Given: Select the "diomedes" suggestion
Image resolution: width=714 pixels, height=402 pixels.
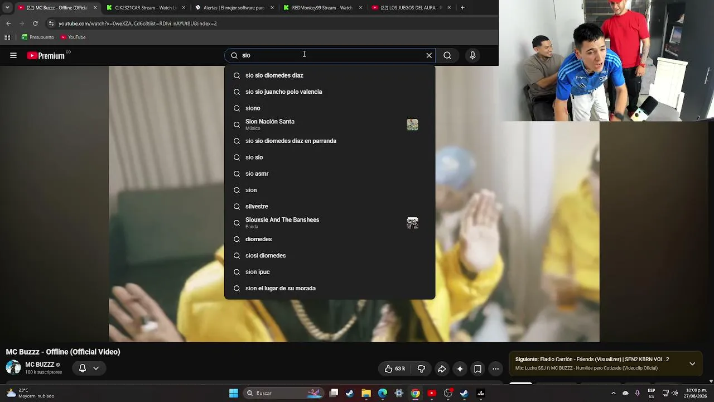Looking at the screenshot, I should click(x=330, y=239).
